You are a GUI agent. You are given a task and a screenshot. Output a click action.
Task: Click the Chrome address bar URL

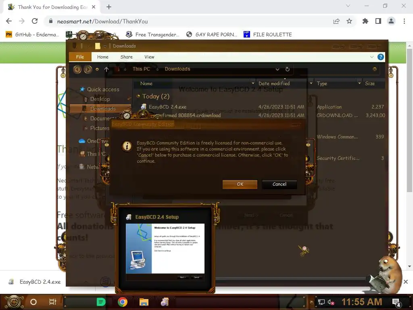pos(102,21)
